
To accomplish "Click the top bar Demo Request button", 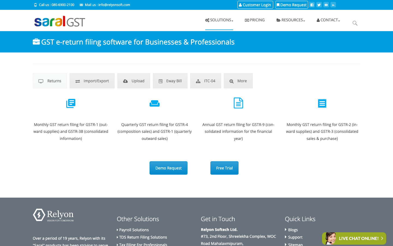I will coord(291,5).
